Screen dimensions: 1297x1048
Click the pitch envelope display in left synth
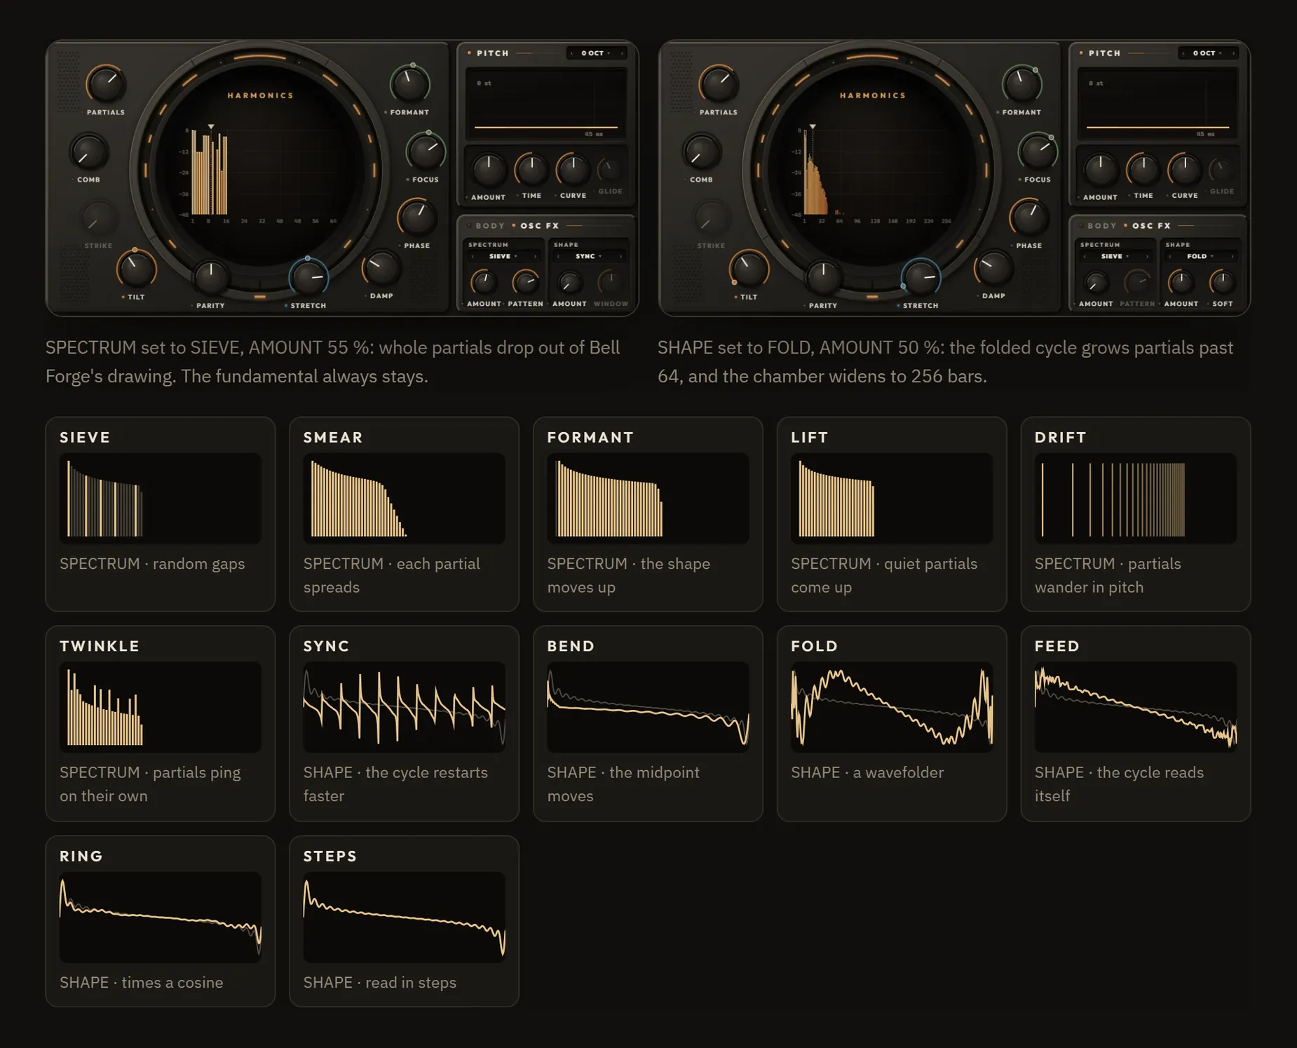pos(546,105)
